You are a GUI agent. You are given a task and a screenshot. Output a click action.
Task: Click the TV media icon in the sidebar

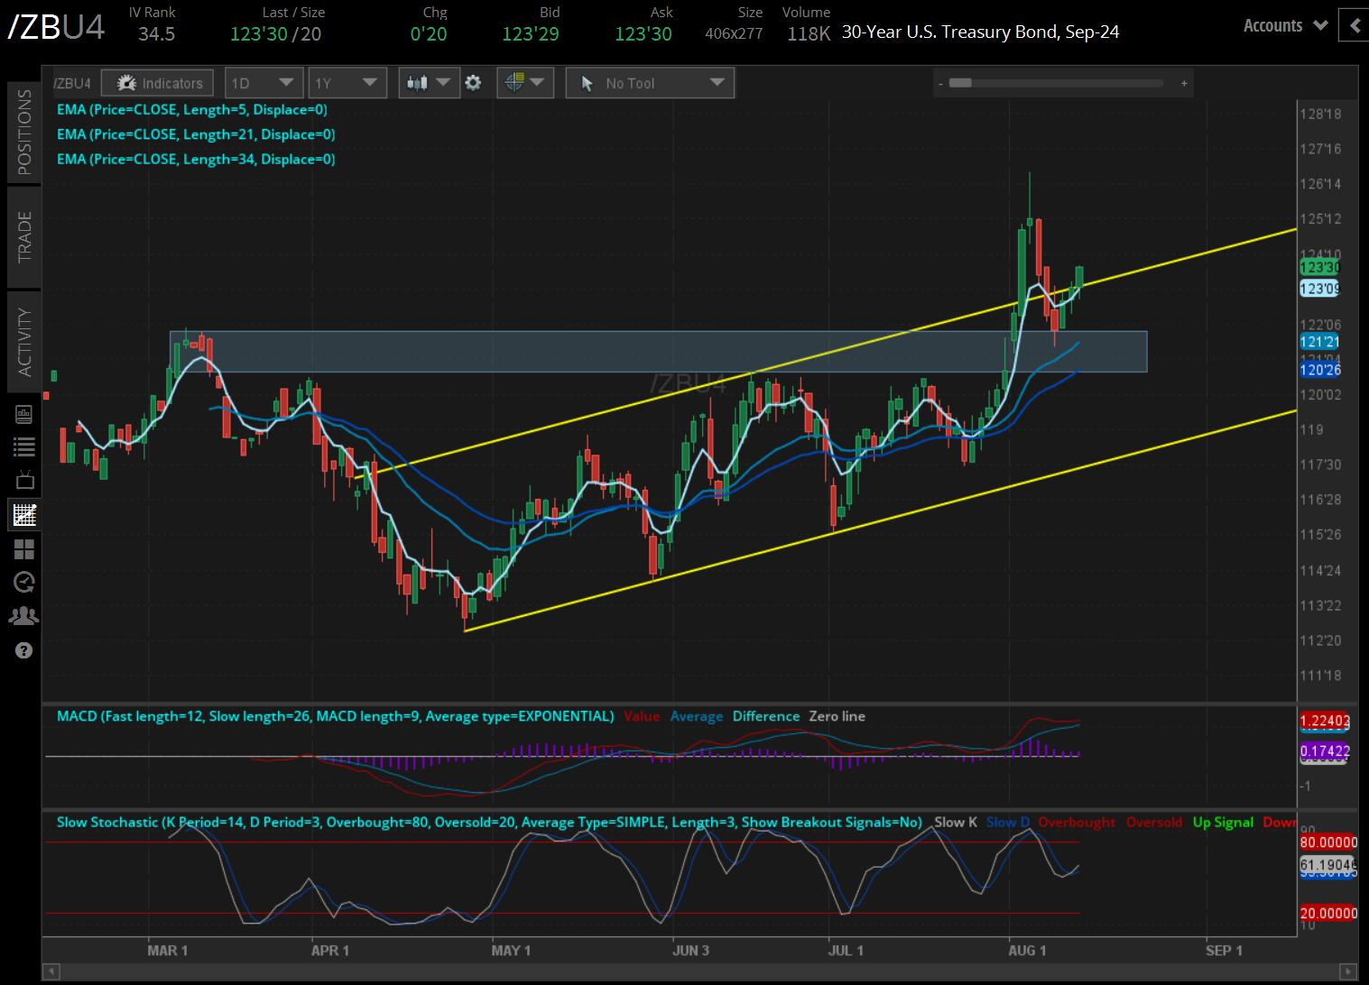coord(23,479)
